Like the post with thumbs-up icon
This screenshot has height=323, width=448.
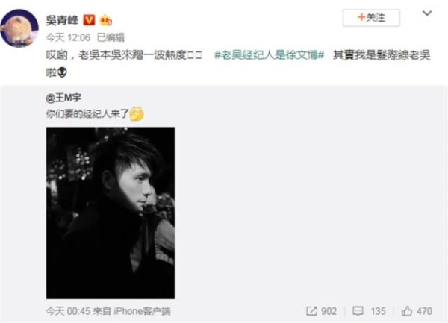click(407, 311)
